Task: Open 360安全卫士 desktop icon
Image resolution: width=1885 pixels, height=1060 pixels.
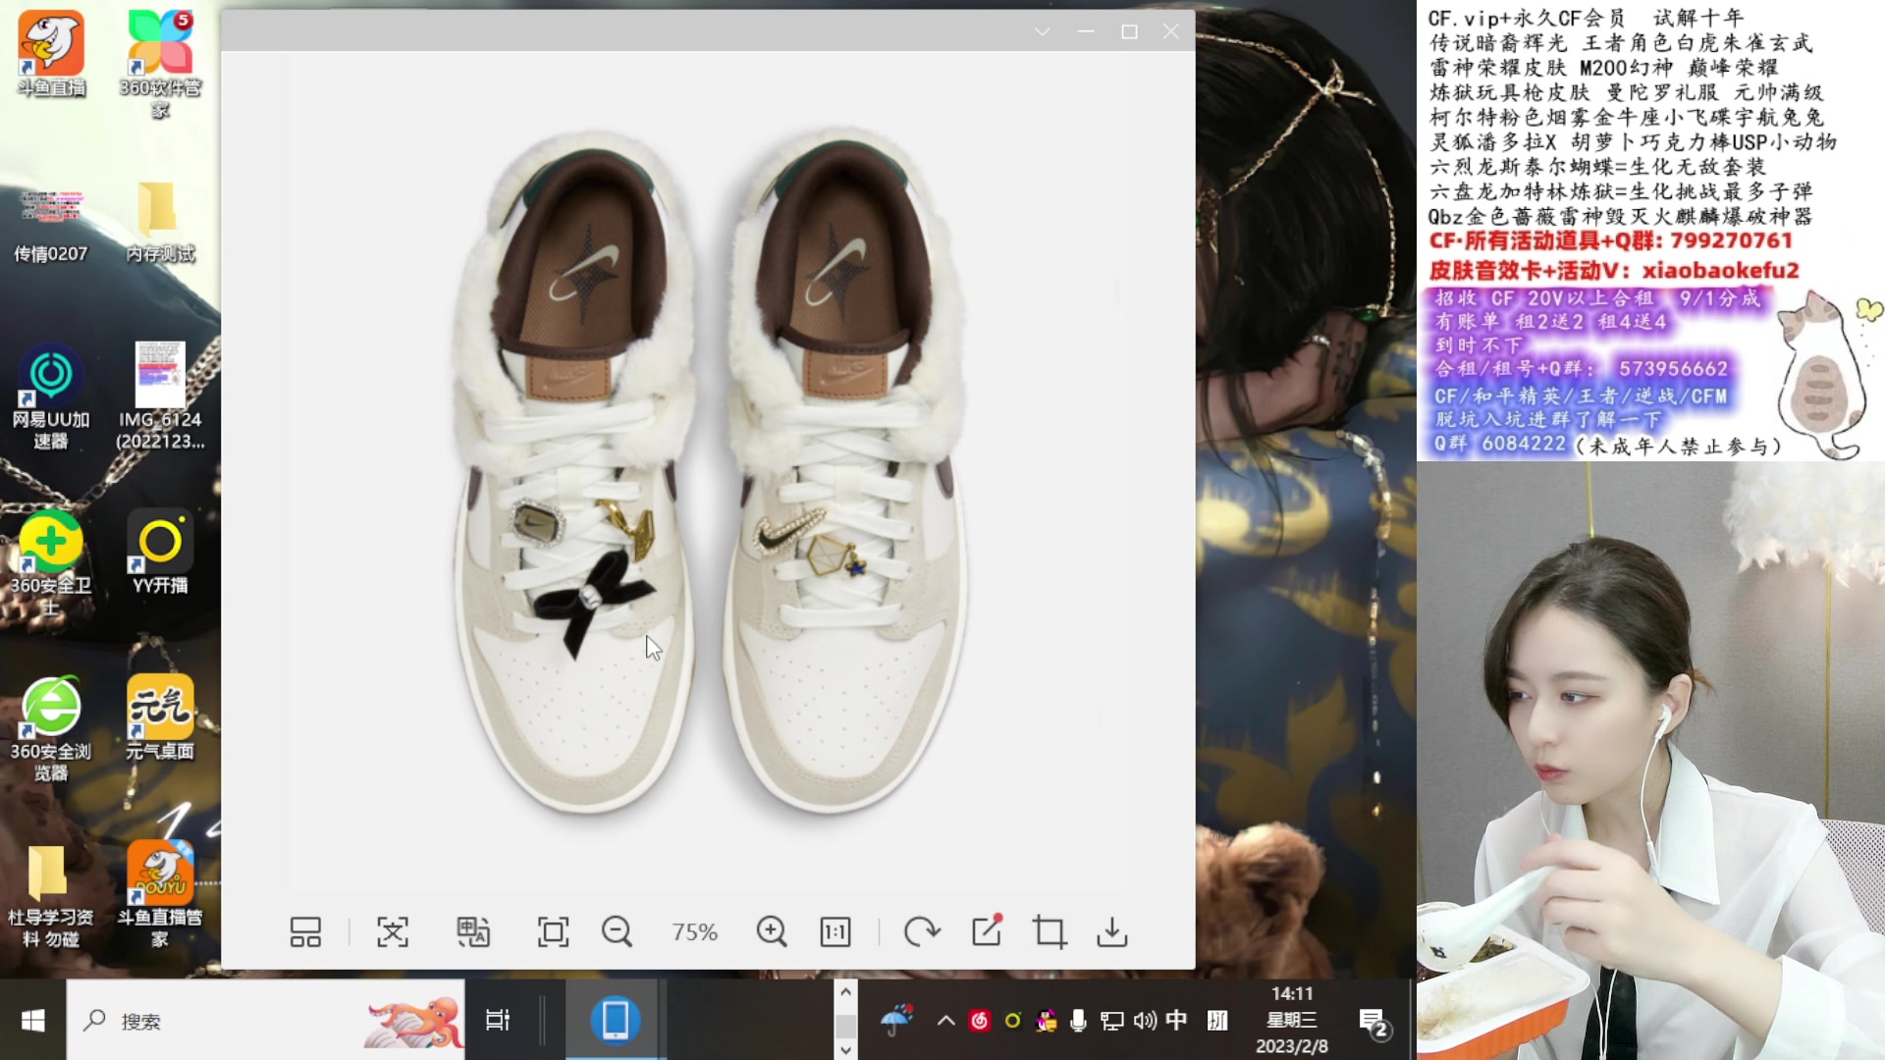Action: [x=51, y=562]
